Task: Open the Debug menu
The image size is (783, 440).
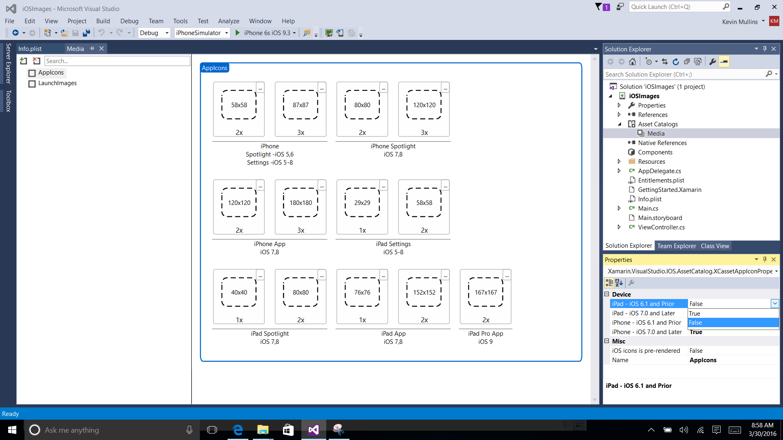Action: point(129,20)
